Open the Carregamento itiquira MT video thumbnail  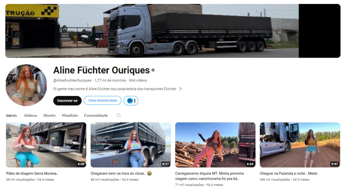(215, 145)
